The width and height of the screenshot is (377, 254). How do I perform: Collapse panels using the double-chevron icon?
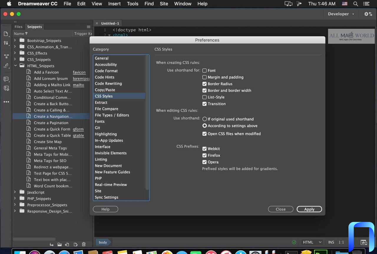pos(15,22)
